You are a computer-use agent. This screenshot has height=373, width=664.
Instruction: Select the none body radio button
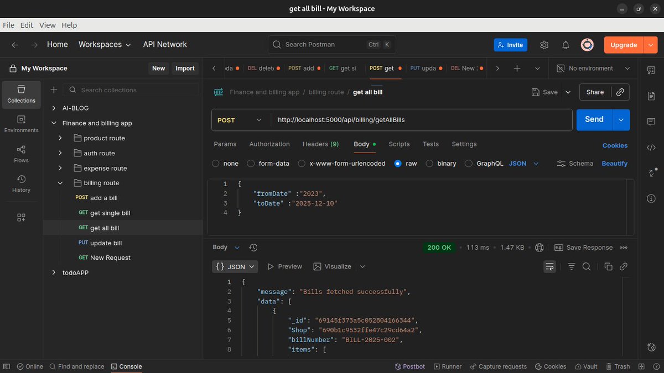[x=216, y=164]
